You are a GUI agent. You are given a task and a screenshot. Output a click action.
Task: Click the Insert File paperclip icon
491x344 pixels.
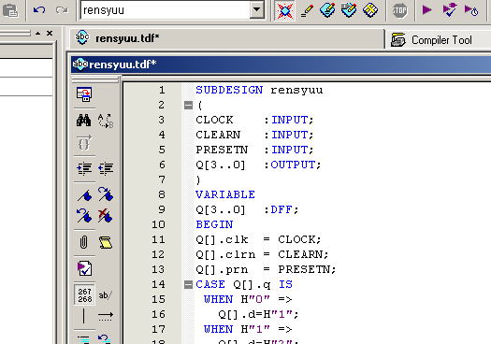pos(83,242)
